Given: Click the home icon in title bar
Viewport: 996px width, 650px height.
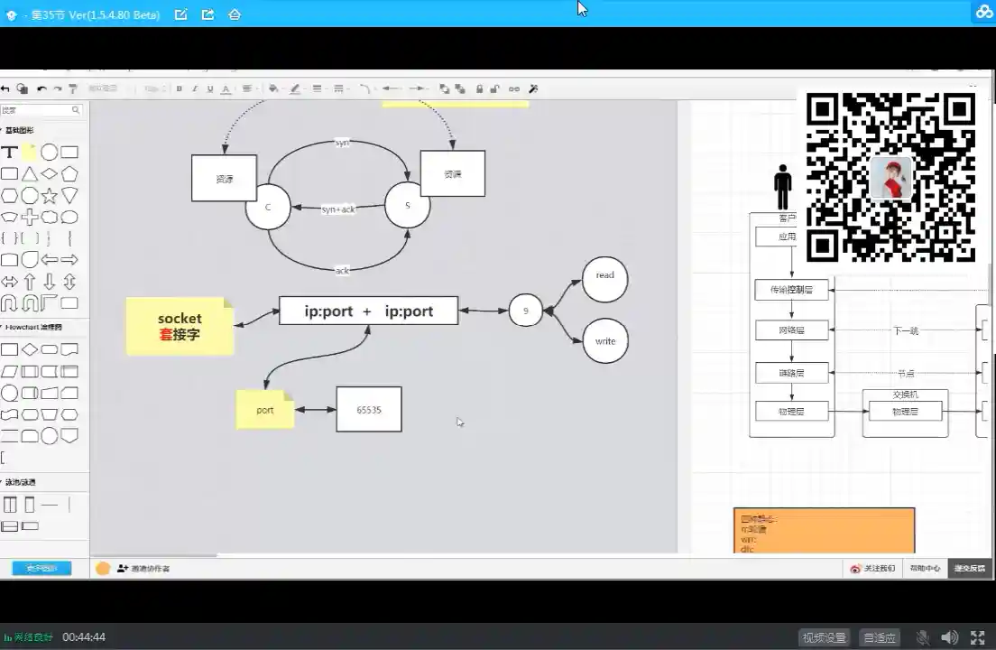Looking at the screenshot, I should pos(235,14).
